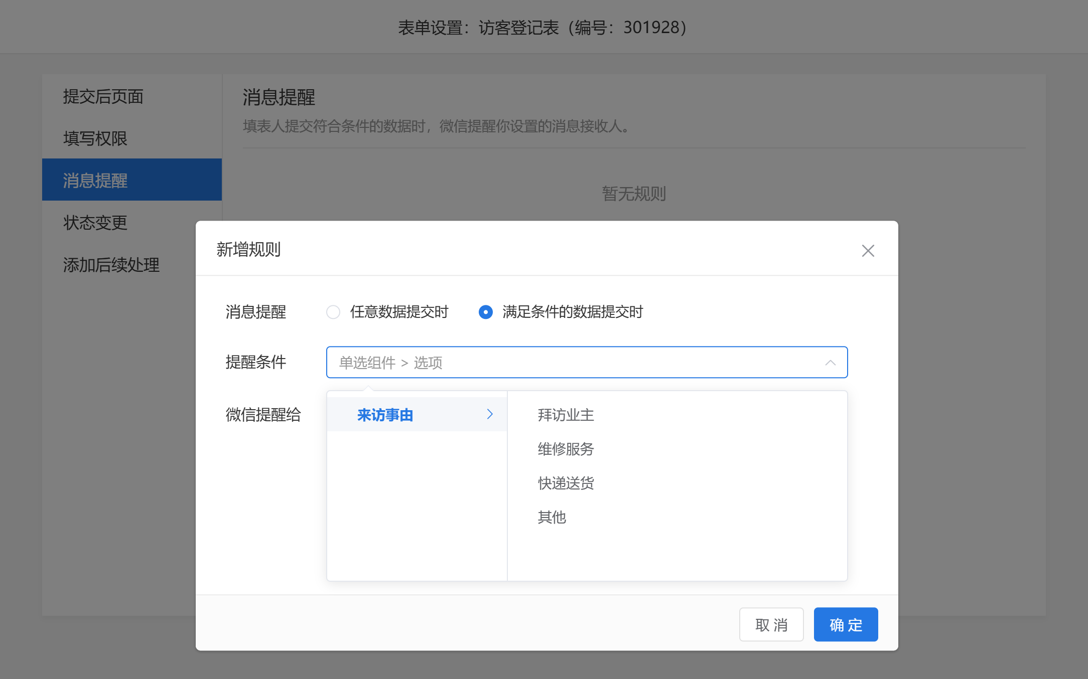
Task: Collapse dropdown via up chevron in 提醒条件
Action: 830,363
